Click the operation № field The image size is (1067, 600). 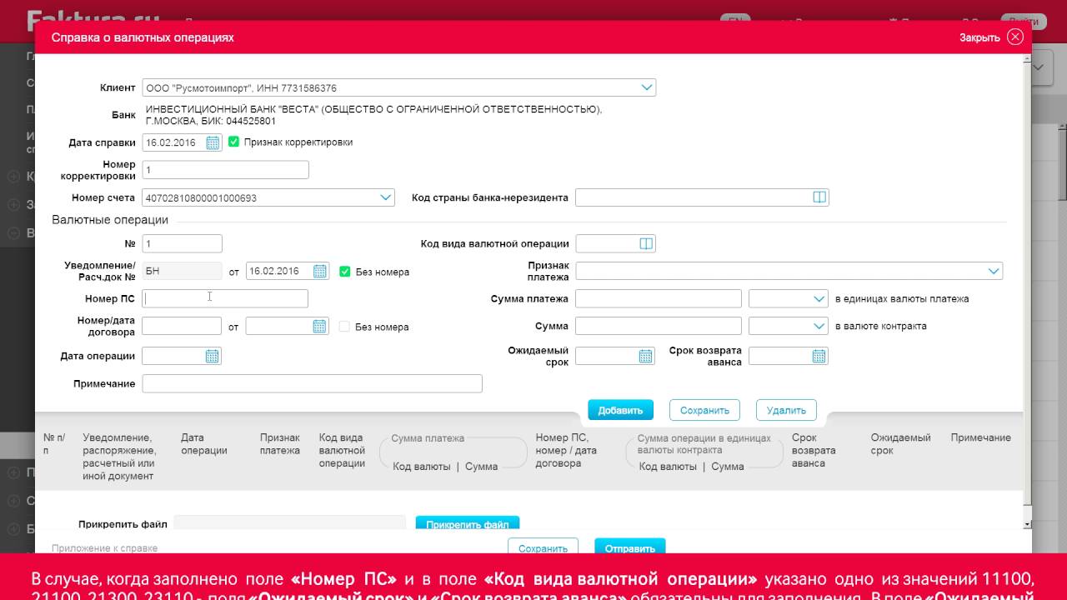tap(183, 243)
